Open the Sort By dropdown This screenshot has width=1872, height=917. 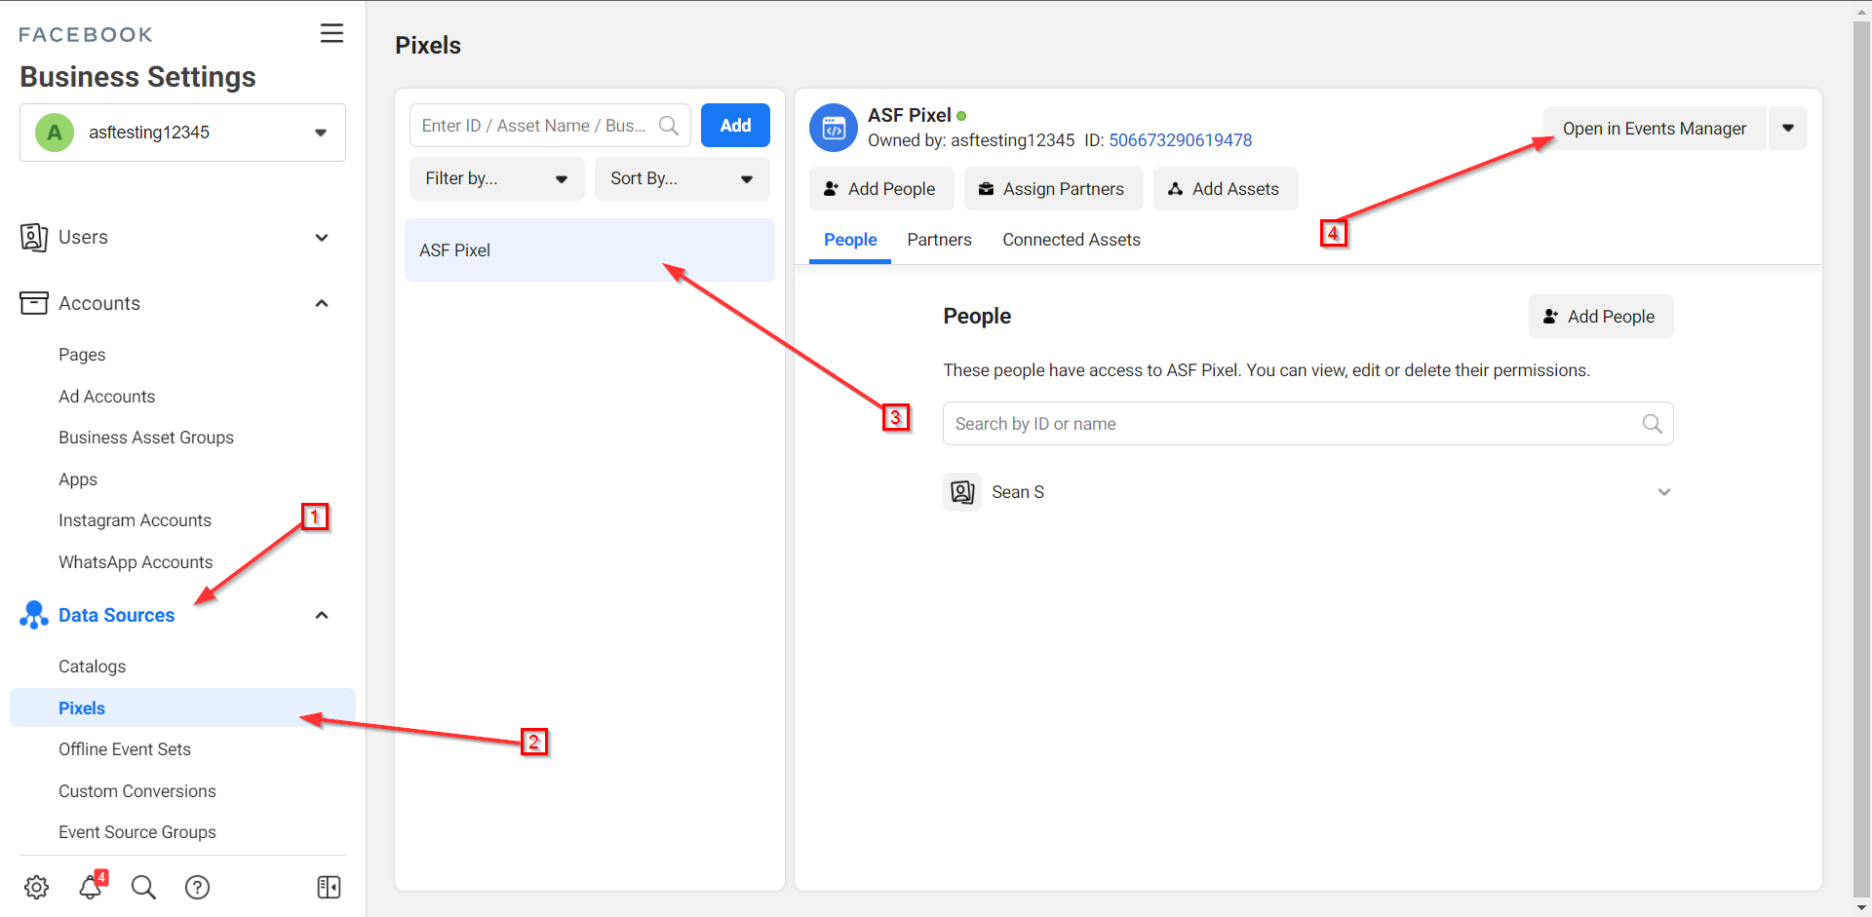682,178
